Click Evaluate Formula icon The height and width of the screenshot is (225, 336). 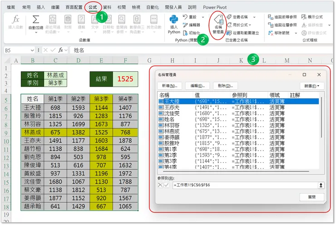point(304,33)
